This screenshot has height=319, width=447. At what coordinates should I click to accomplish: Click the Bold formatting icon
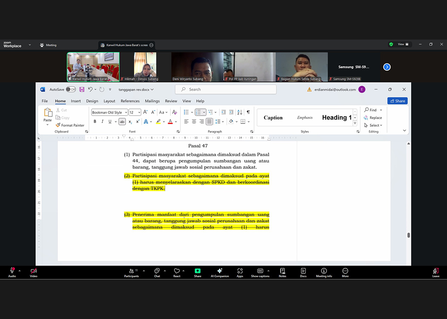tap(95, 122)
